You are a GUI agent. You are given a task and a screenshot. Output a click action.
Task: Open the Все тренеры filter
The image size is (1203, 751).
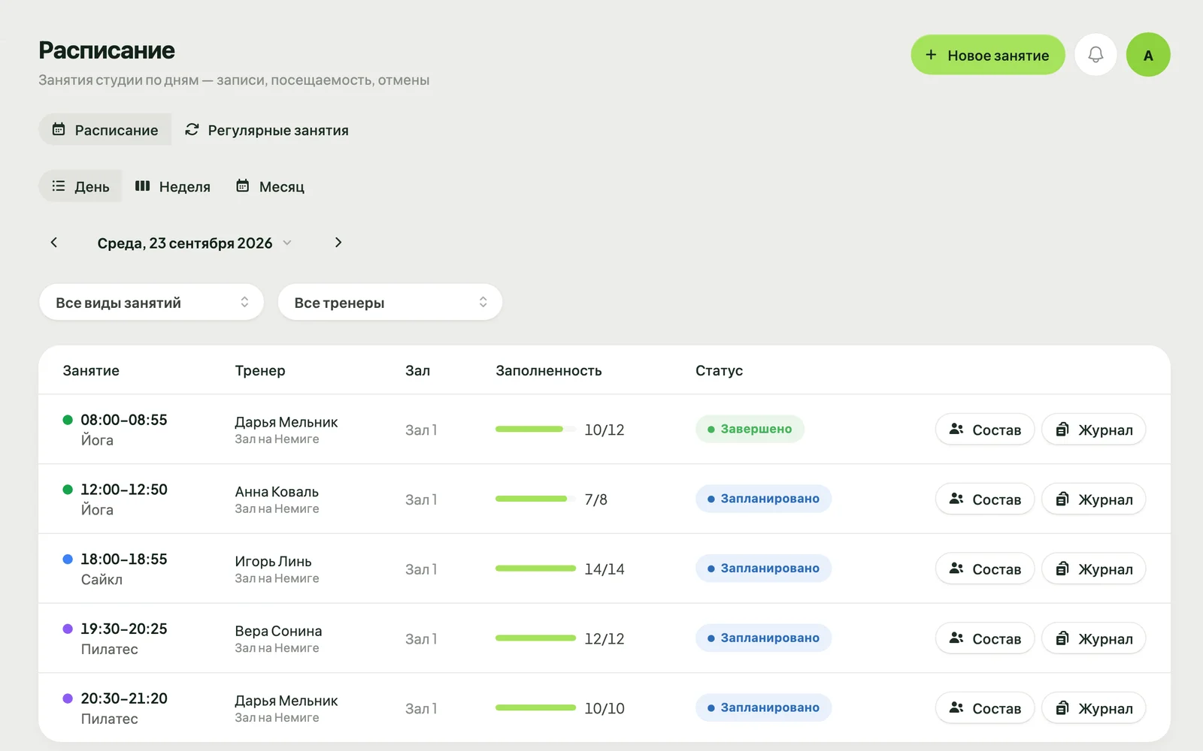pos(389,303)
